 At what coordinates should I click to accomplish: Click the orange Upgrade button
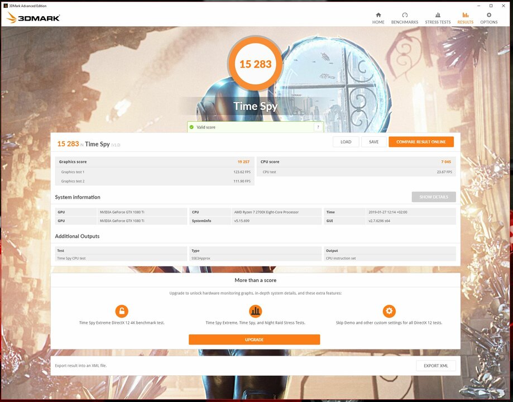pos(254,339)
